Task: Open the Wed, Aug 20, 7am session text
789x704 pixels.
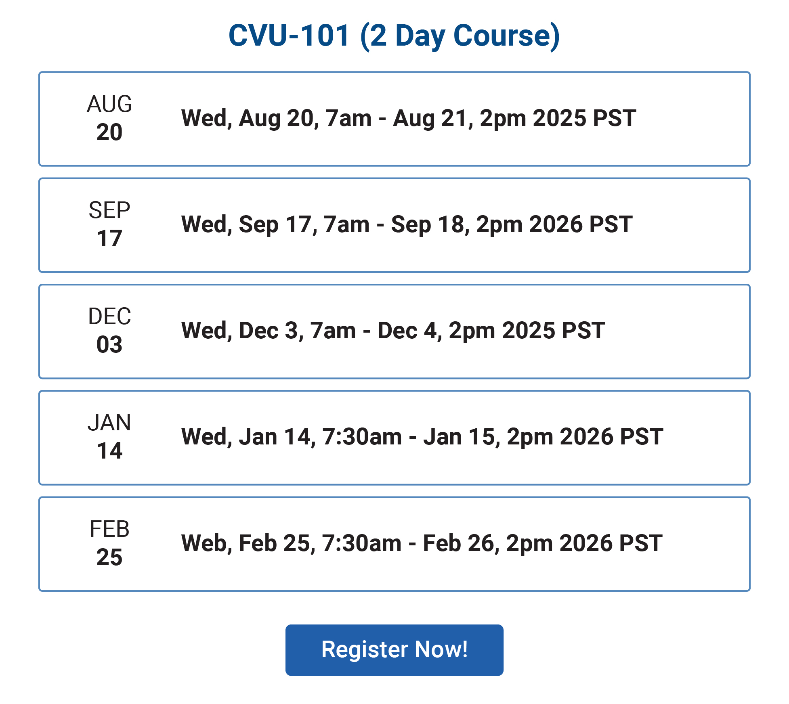Action: point(409,118)
